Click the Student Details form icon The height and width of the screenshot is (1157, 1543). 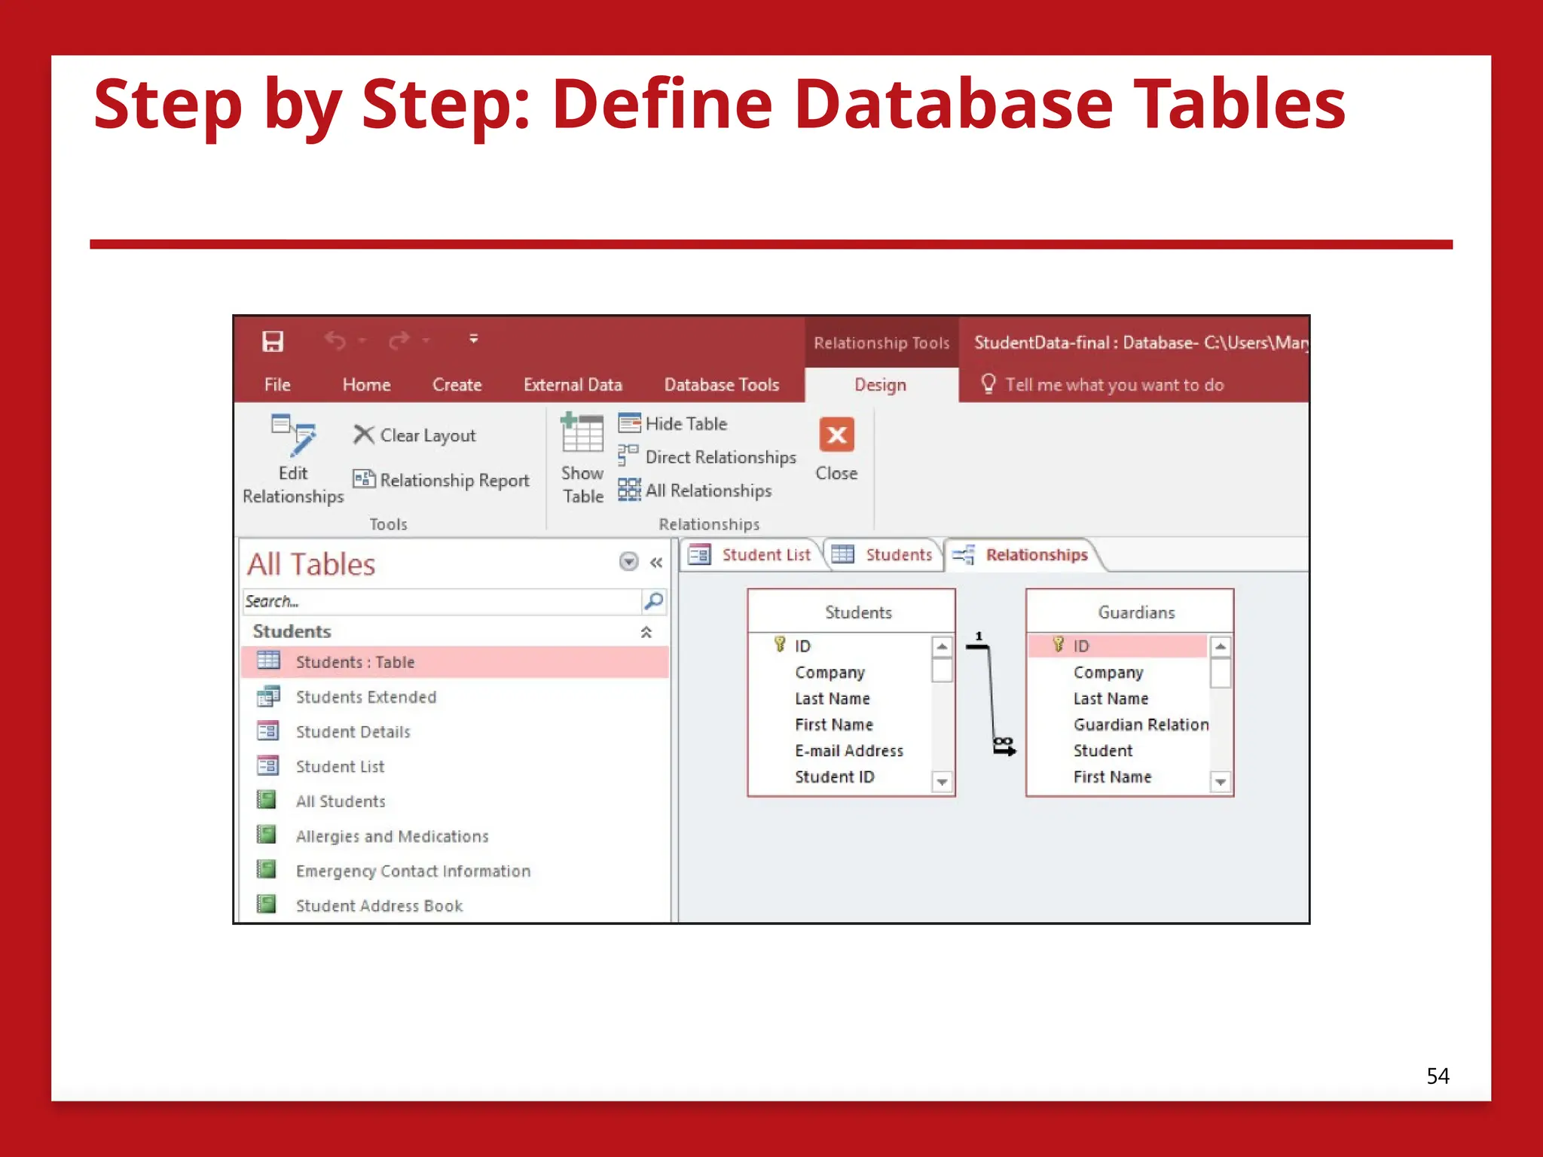pos(268,731)
